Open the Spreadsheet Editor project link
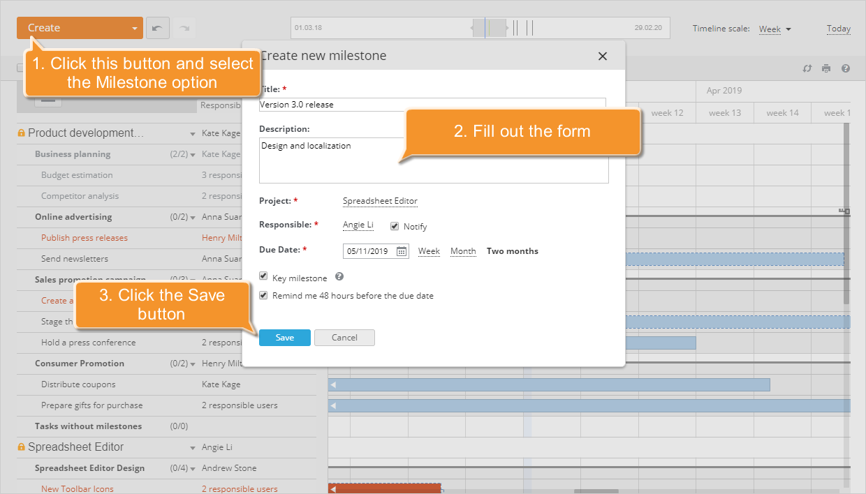This screenshot has width=866, height=494. [380, 200]
